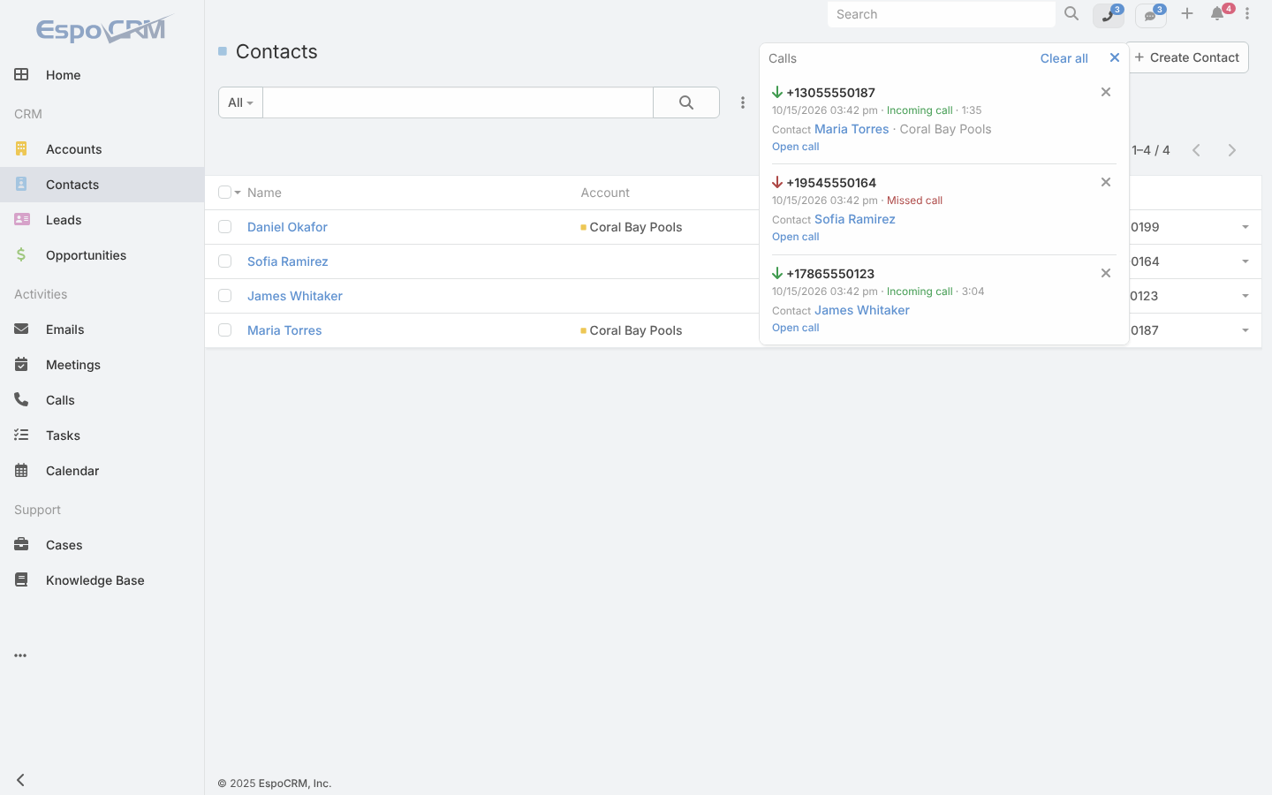Screen dimensions: 1272x795
Task: Click the Cases briefcase icon
Action: point(21,545)
